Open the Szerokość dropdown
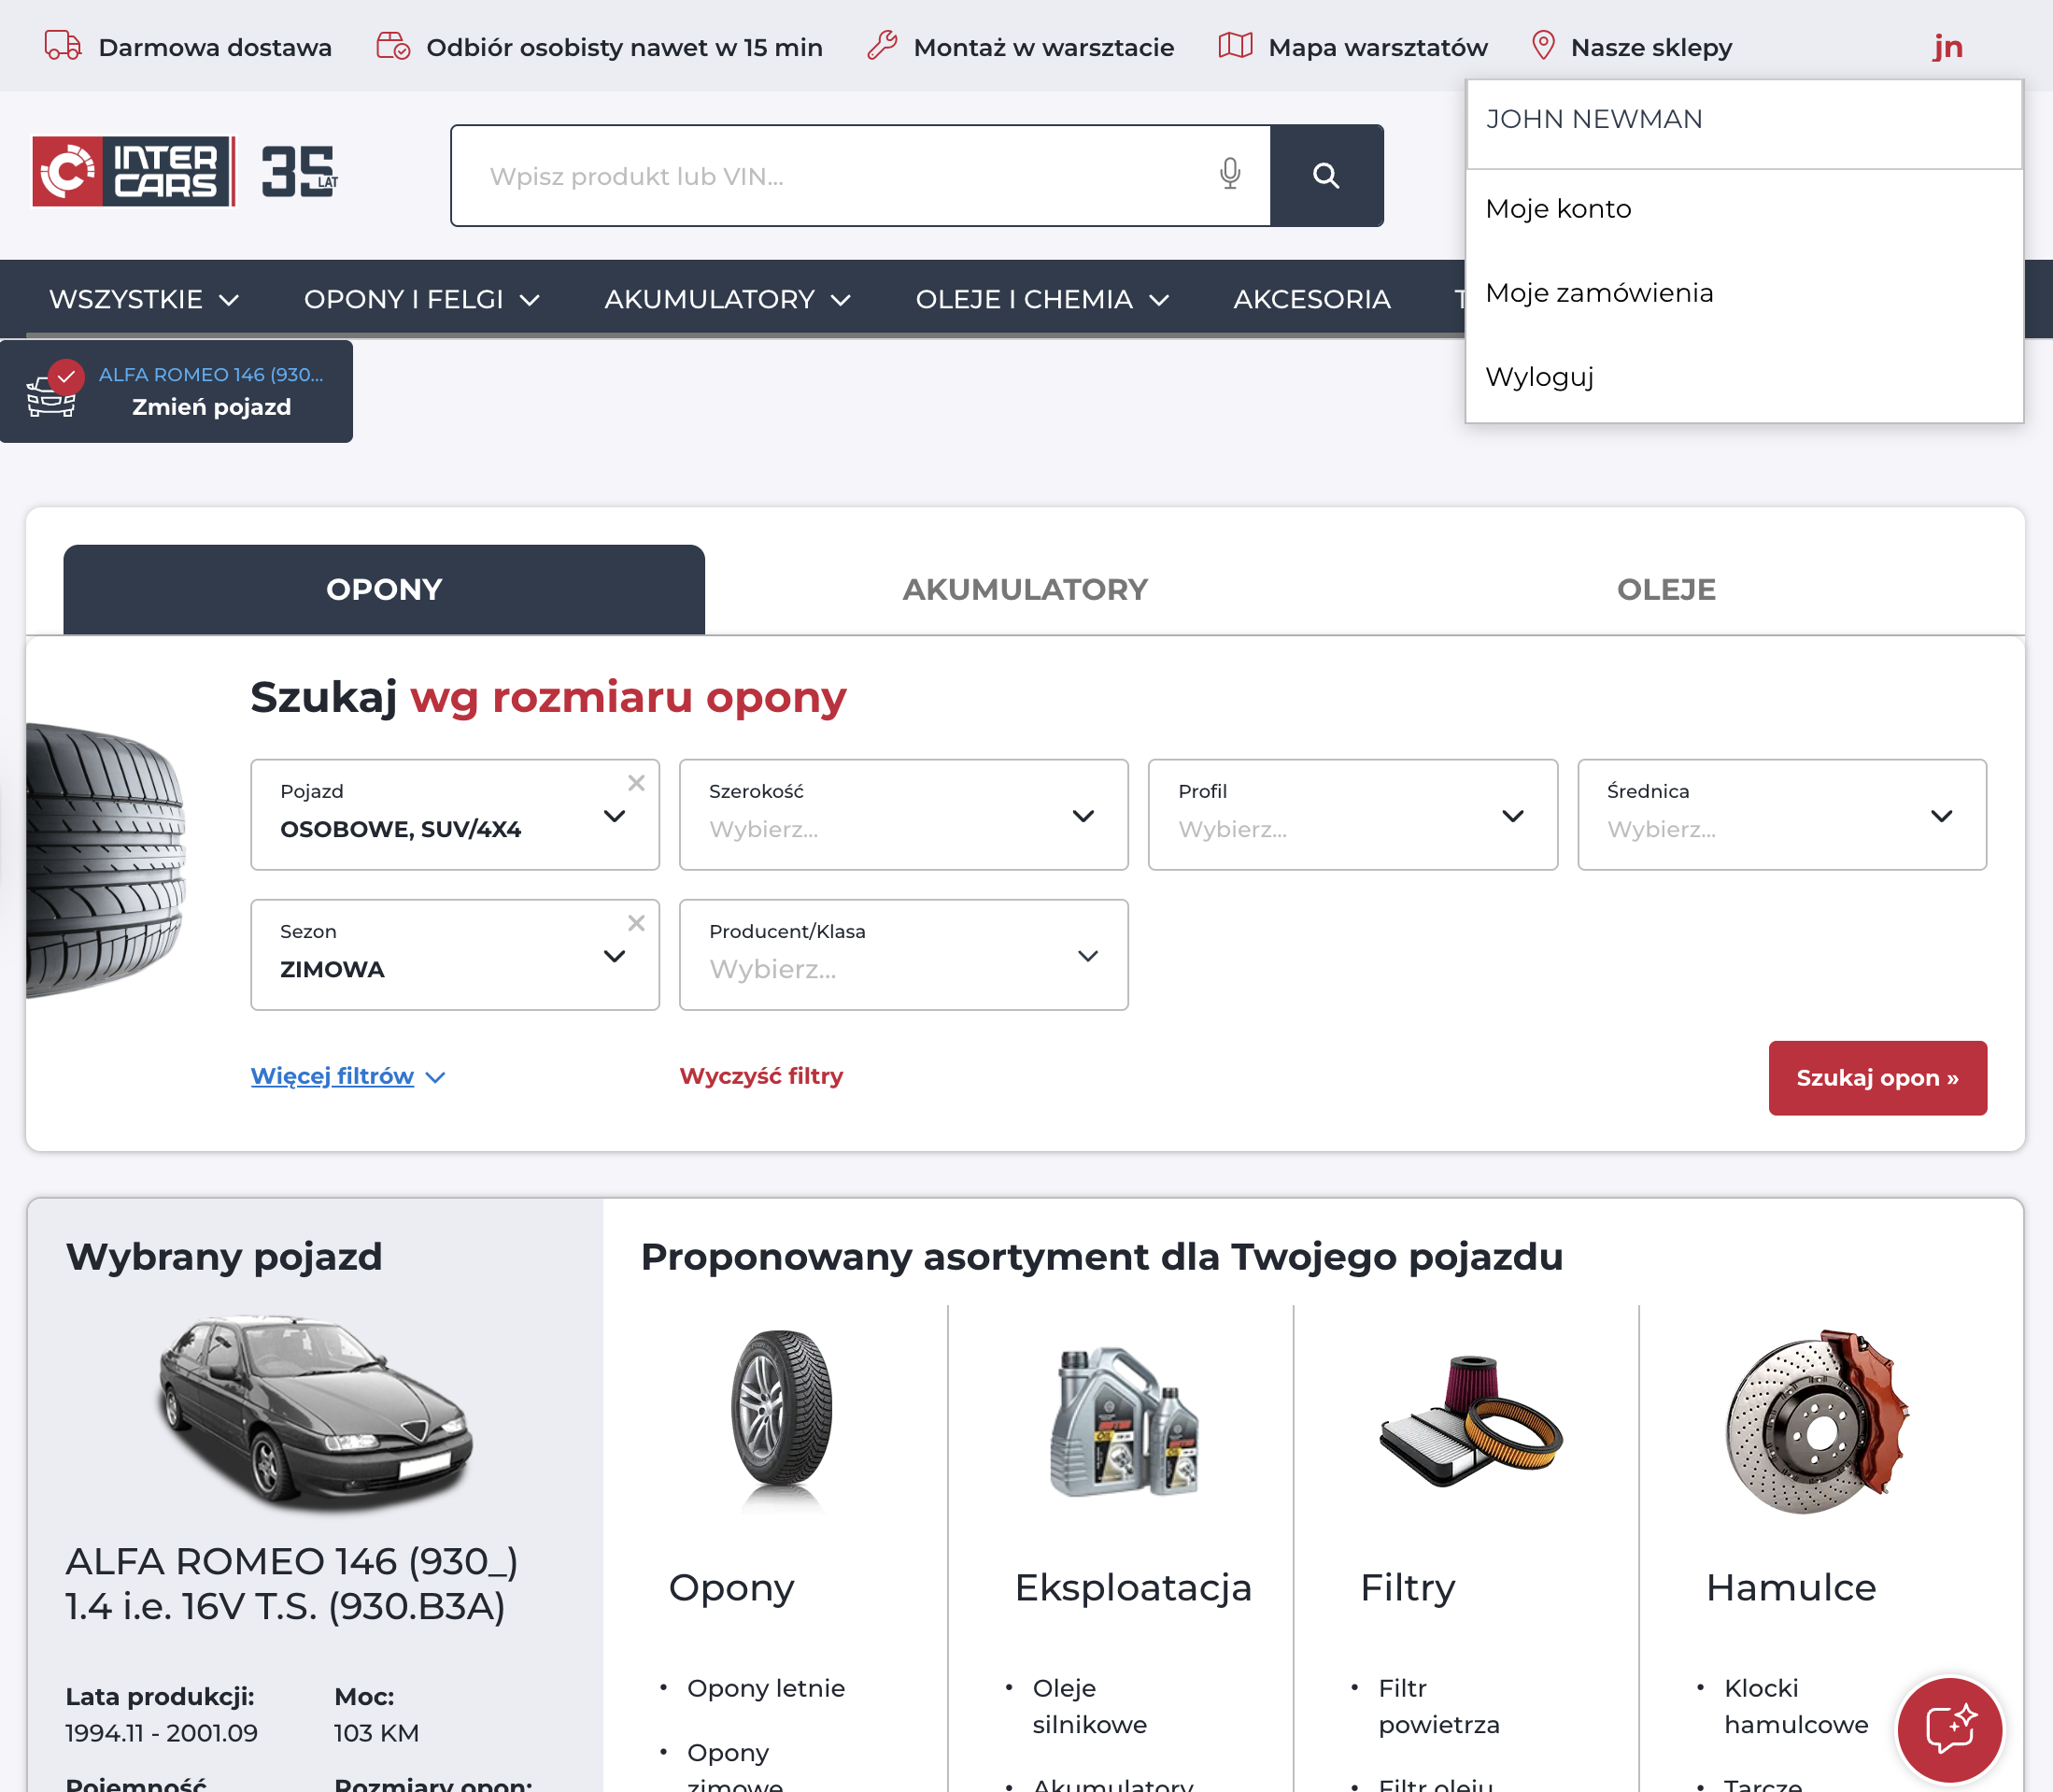The height and width of the screenshot is (1792, 2053). point(902,815)
